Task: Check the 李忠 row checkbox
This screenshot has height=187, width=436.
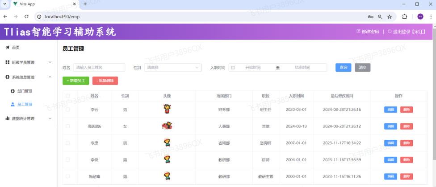Action: click(x=67, y=143)
